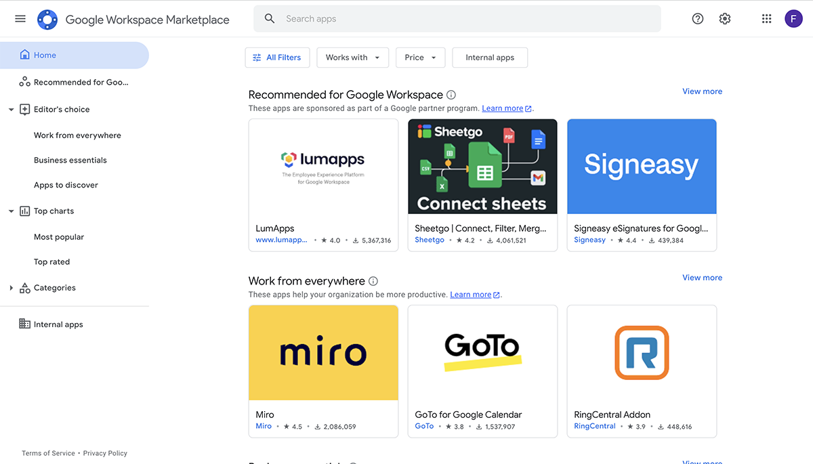Click the RingCentral Addon title

tap(612, 415)
